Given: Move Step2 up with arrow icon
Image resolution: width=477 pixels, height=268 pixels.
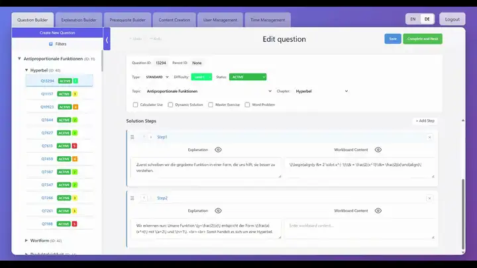Looking at the screenshot, I should click(144, 198).
